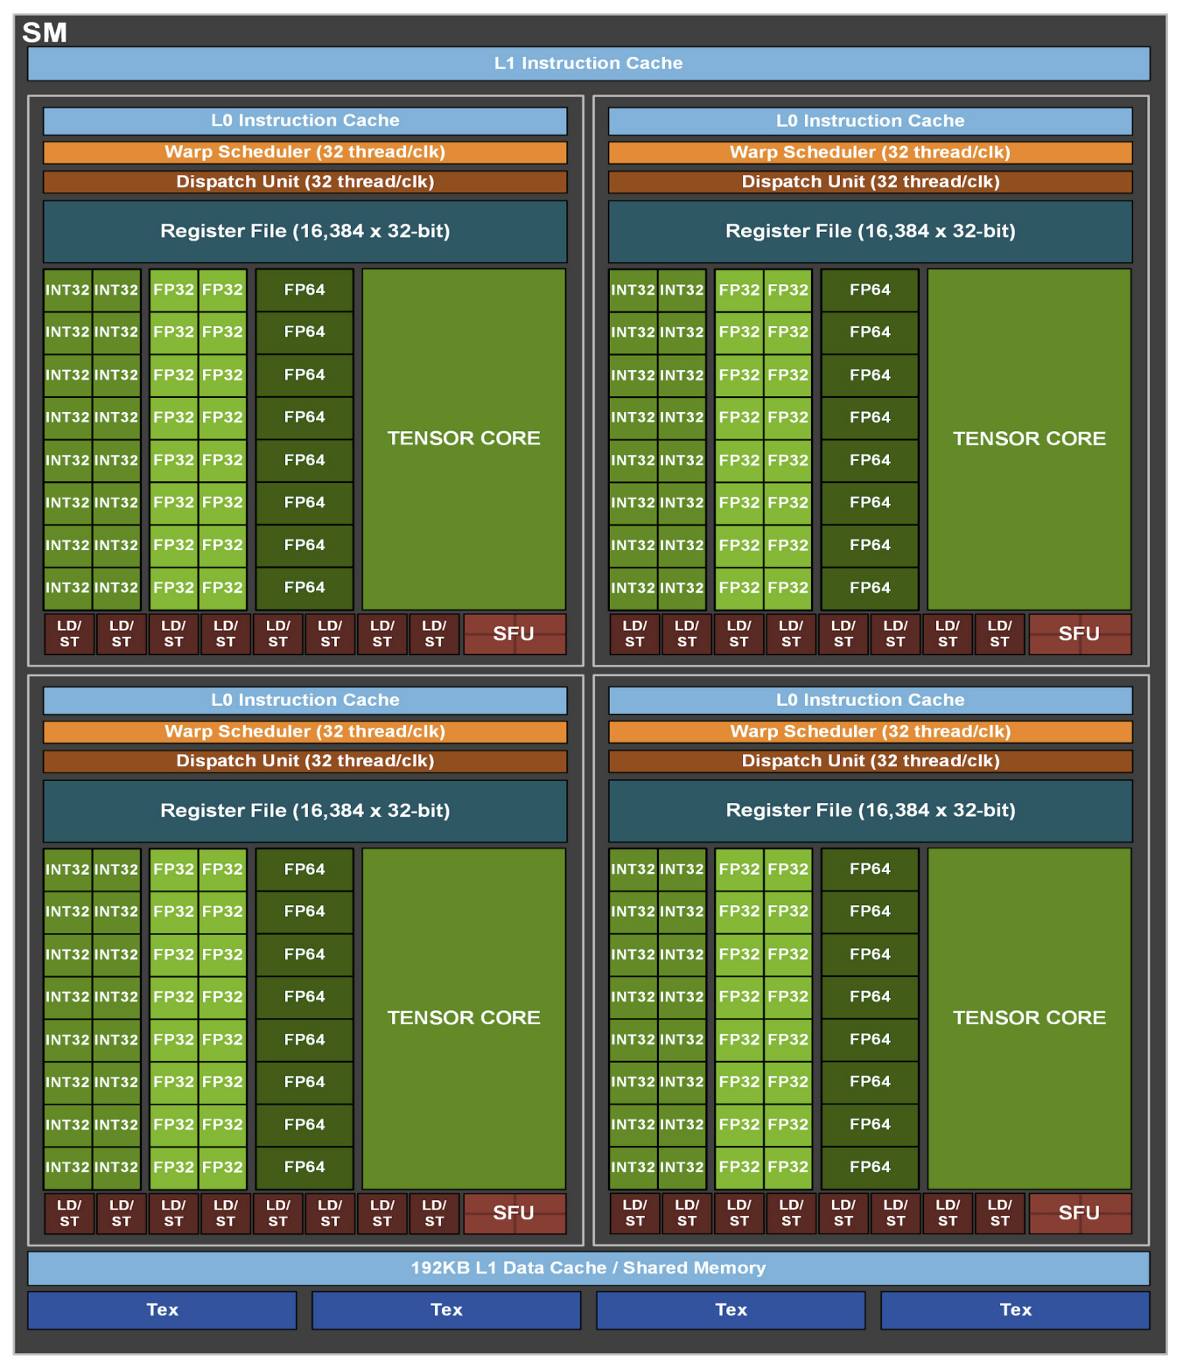Select the TENSOR CORE block in upper-left partition
The height and width of the screenshot is (1368, 1183).
coord(464,438)
